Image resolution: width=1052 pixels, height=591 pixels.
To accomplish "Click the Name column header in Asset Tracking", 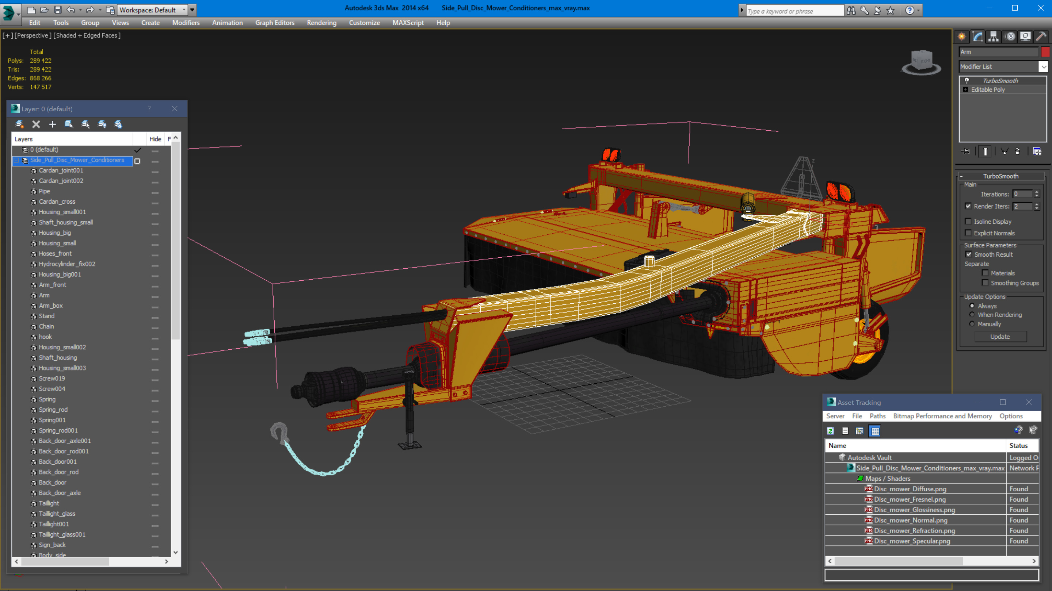I will [915, 446].
